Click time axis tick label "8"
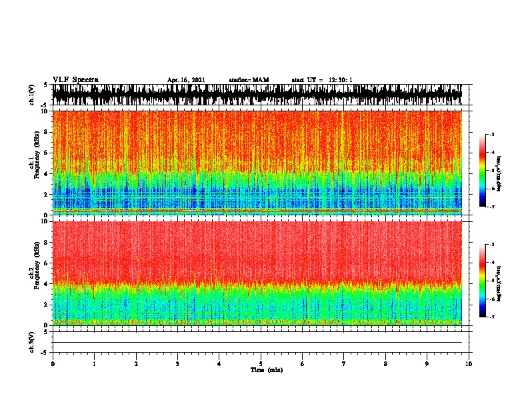 385,364
